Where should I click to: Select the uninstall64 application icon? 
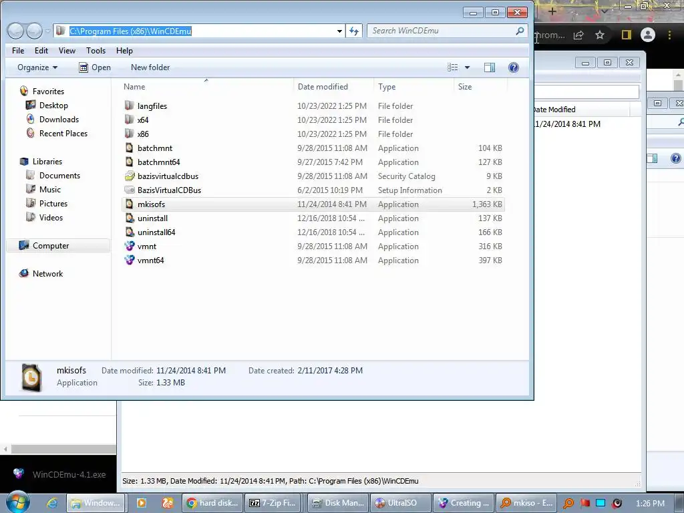coord(130,232)
